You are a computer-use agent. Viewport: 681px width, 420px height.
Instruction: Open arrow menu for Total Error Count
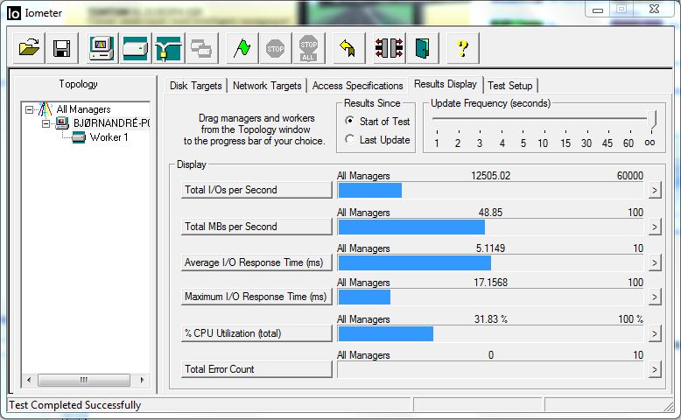[655, 369]
